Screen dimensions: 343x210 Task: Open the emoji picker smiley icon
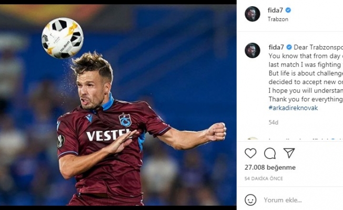(251, 199)
